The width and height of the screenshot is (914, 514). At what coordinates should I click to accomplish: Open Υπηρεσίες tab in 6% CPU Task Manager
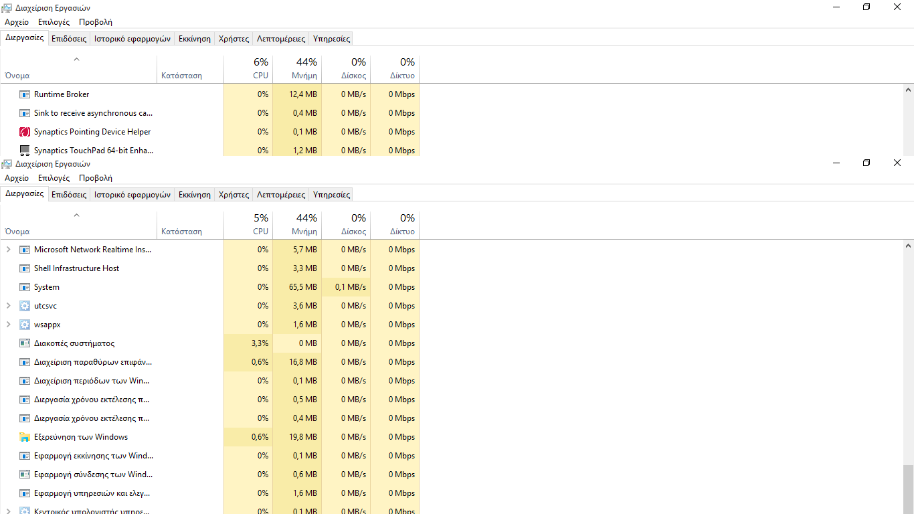coord(331,39)
